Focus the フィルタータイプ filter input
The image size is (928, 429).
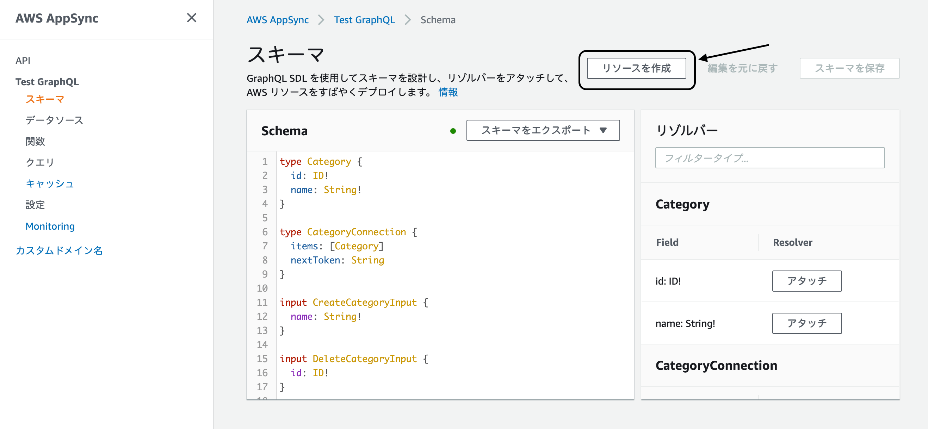769,158
